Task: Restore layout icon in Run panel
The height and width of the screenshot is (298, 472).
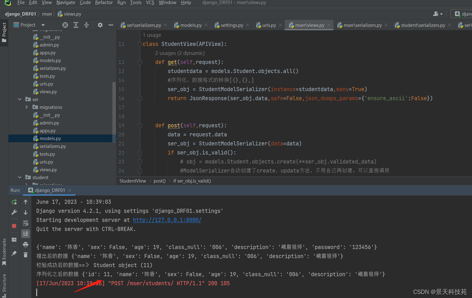Action: click(x=14, y=240)
